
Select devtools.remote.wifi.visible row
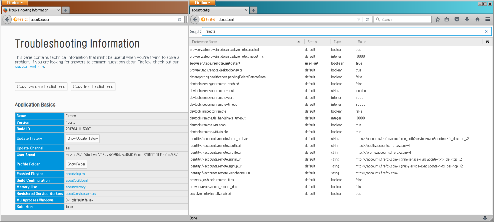341,132
